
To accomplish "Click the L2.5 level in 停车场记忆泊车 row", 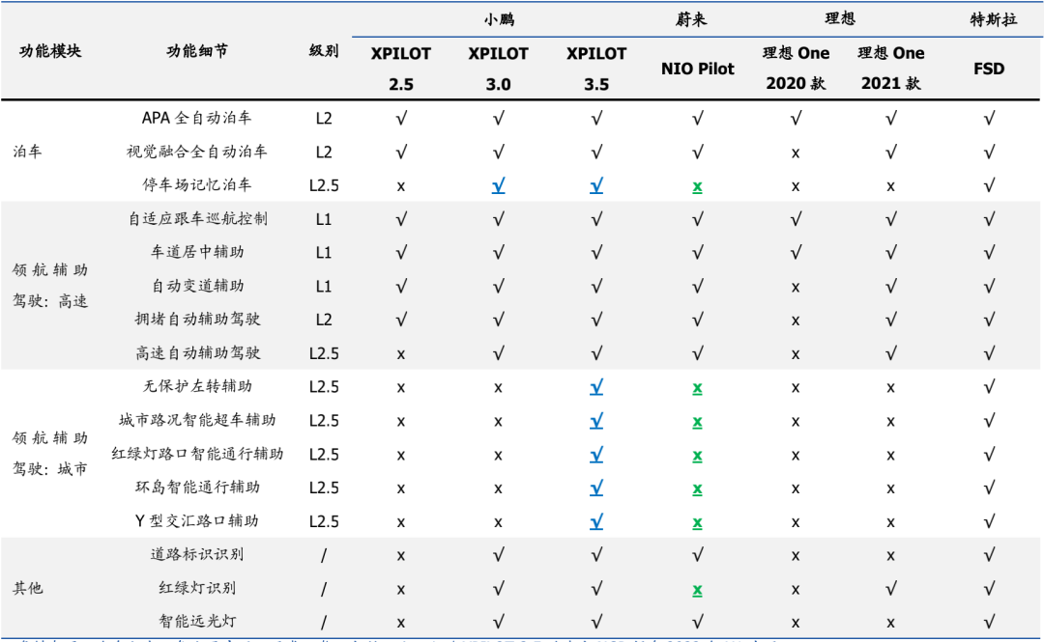I will pos(324,185).
